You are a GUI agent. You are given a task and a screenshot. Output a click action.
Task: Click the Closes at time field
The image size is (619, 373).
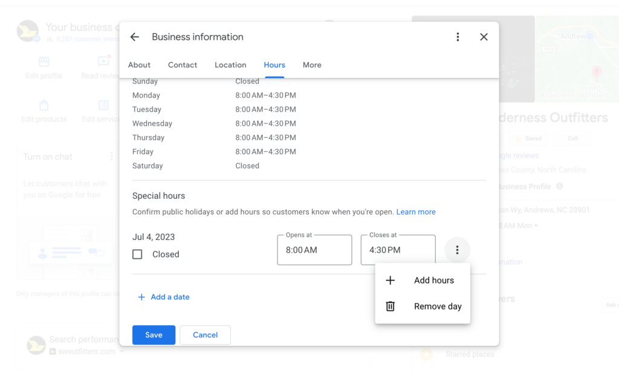point(398,250)
